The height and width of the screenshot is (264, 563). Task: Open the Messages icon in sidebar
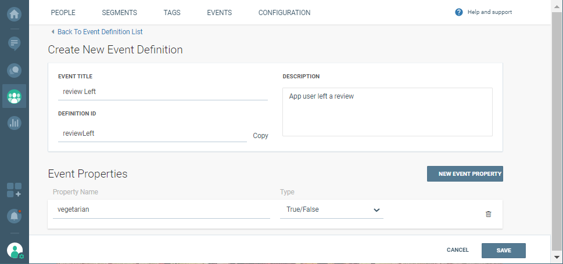[14, 43]
